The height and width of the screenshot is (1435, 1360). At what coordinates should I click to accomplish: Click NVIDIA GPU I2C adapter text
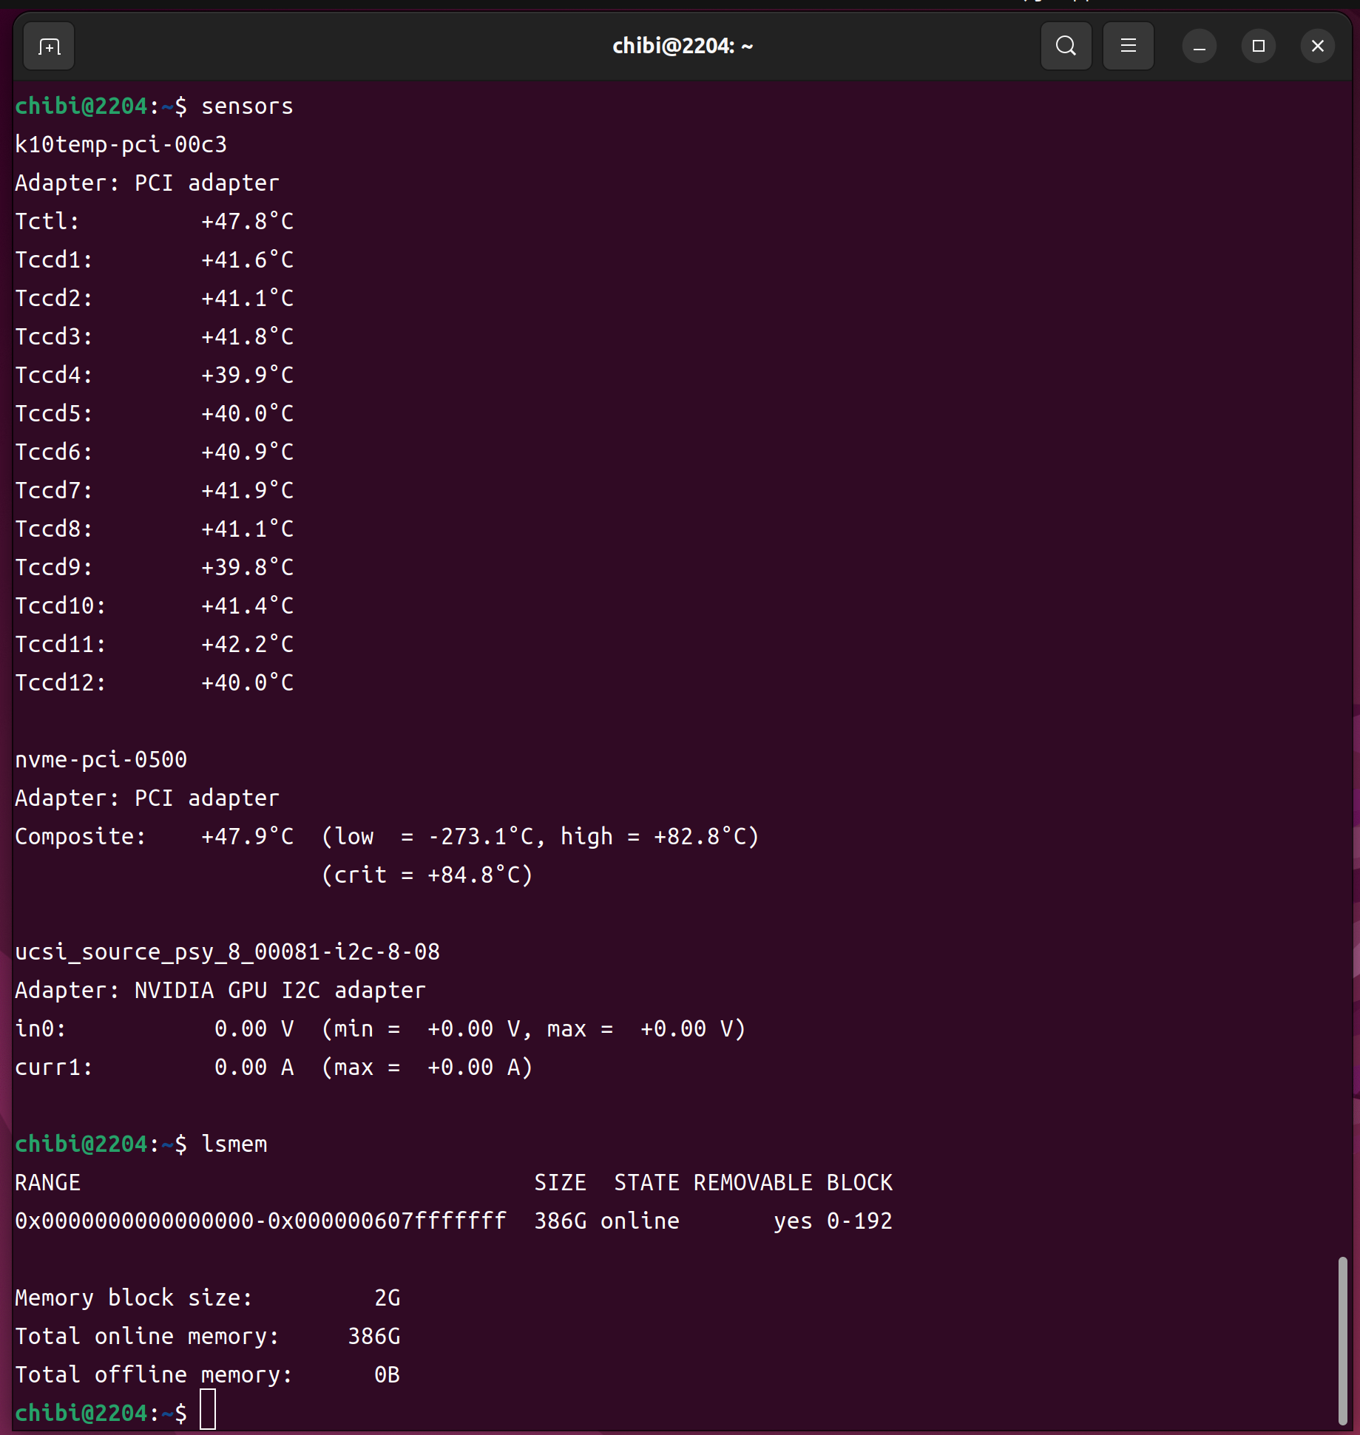point(280,991)
